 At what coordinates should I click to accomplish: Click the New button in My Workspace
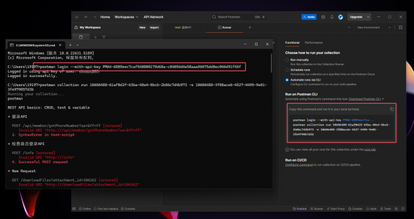[x=142, y=27]
